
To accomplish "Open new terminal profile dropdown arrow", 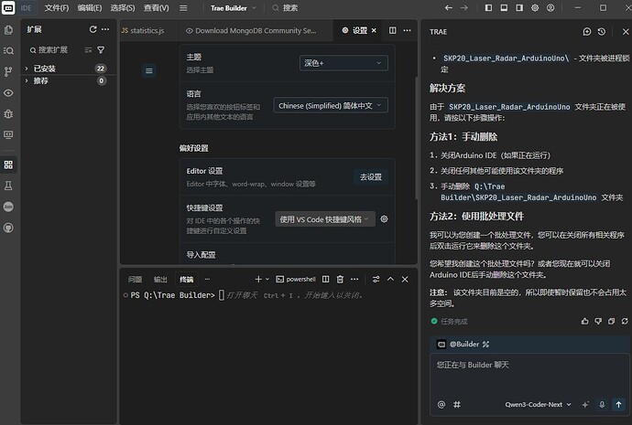I will [x=267, y=279].
